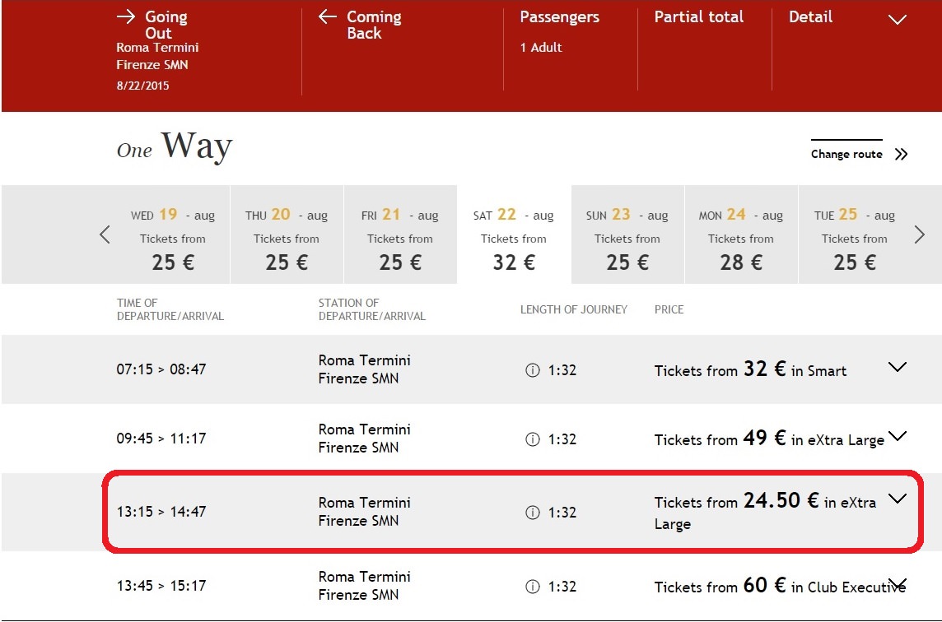942x622 pixels.
Task: Expand the 13:45 Club Executive options
Action: 897,583
